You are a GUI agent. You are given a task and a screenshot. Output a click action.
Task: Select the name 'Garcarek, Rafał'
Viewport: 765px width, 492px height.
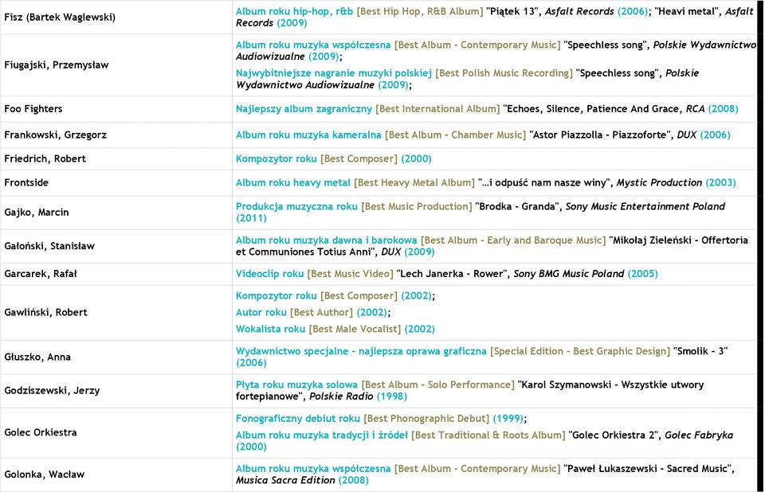41,274
